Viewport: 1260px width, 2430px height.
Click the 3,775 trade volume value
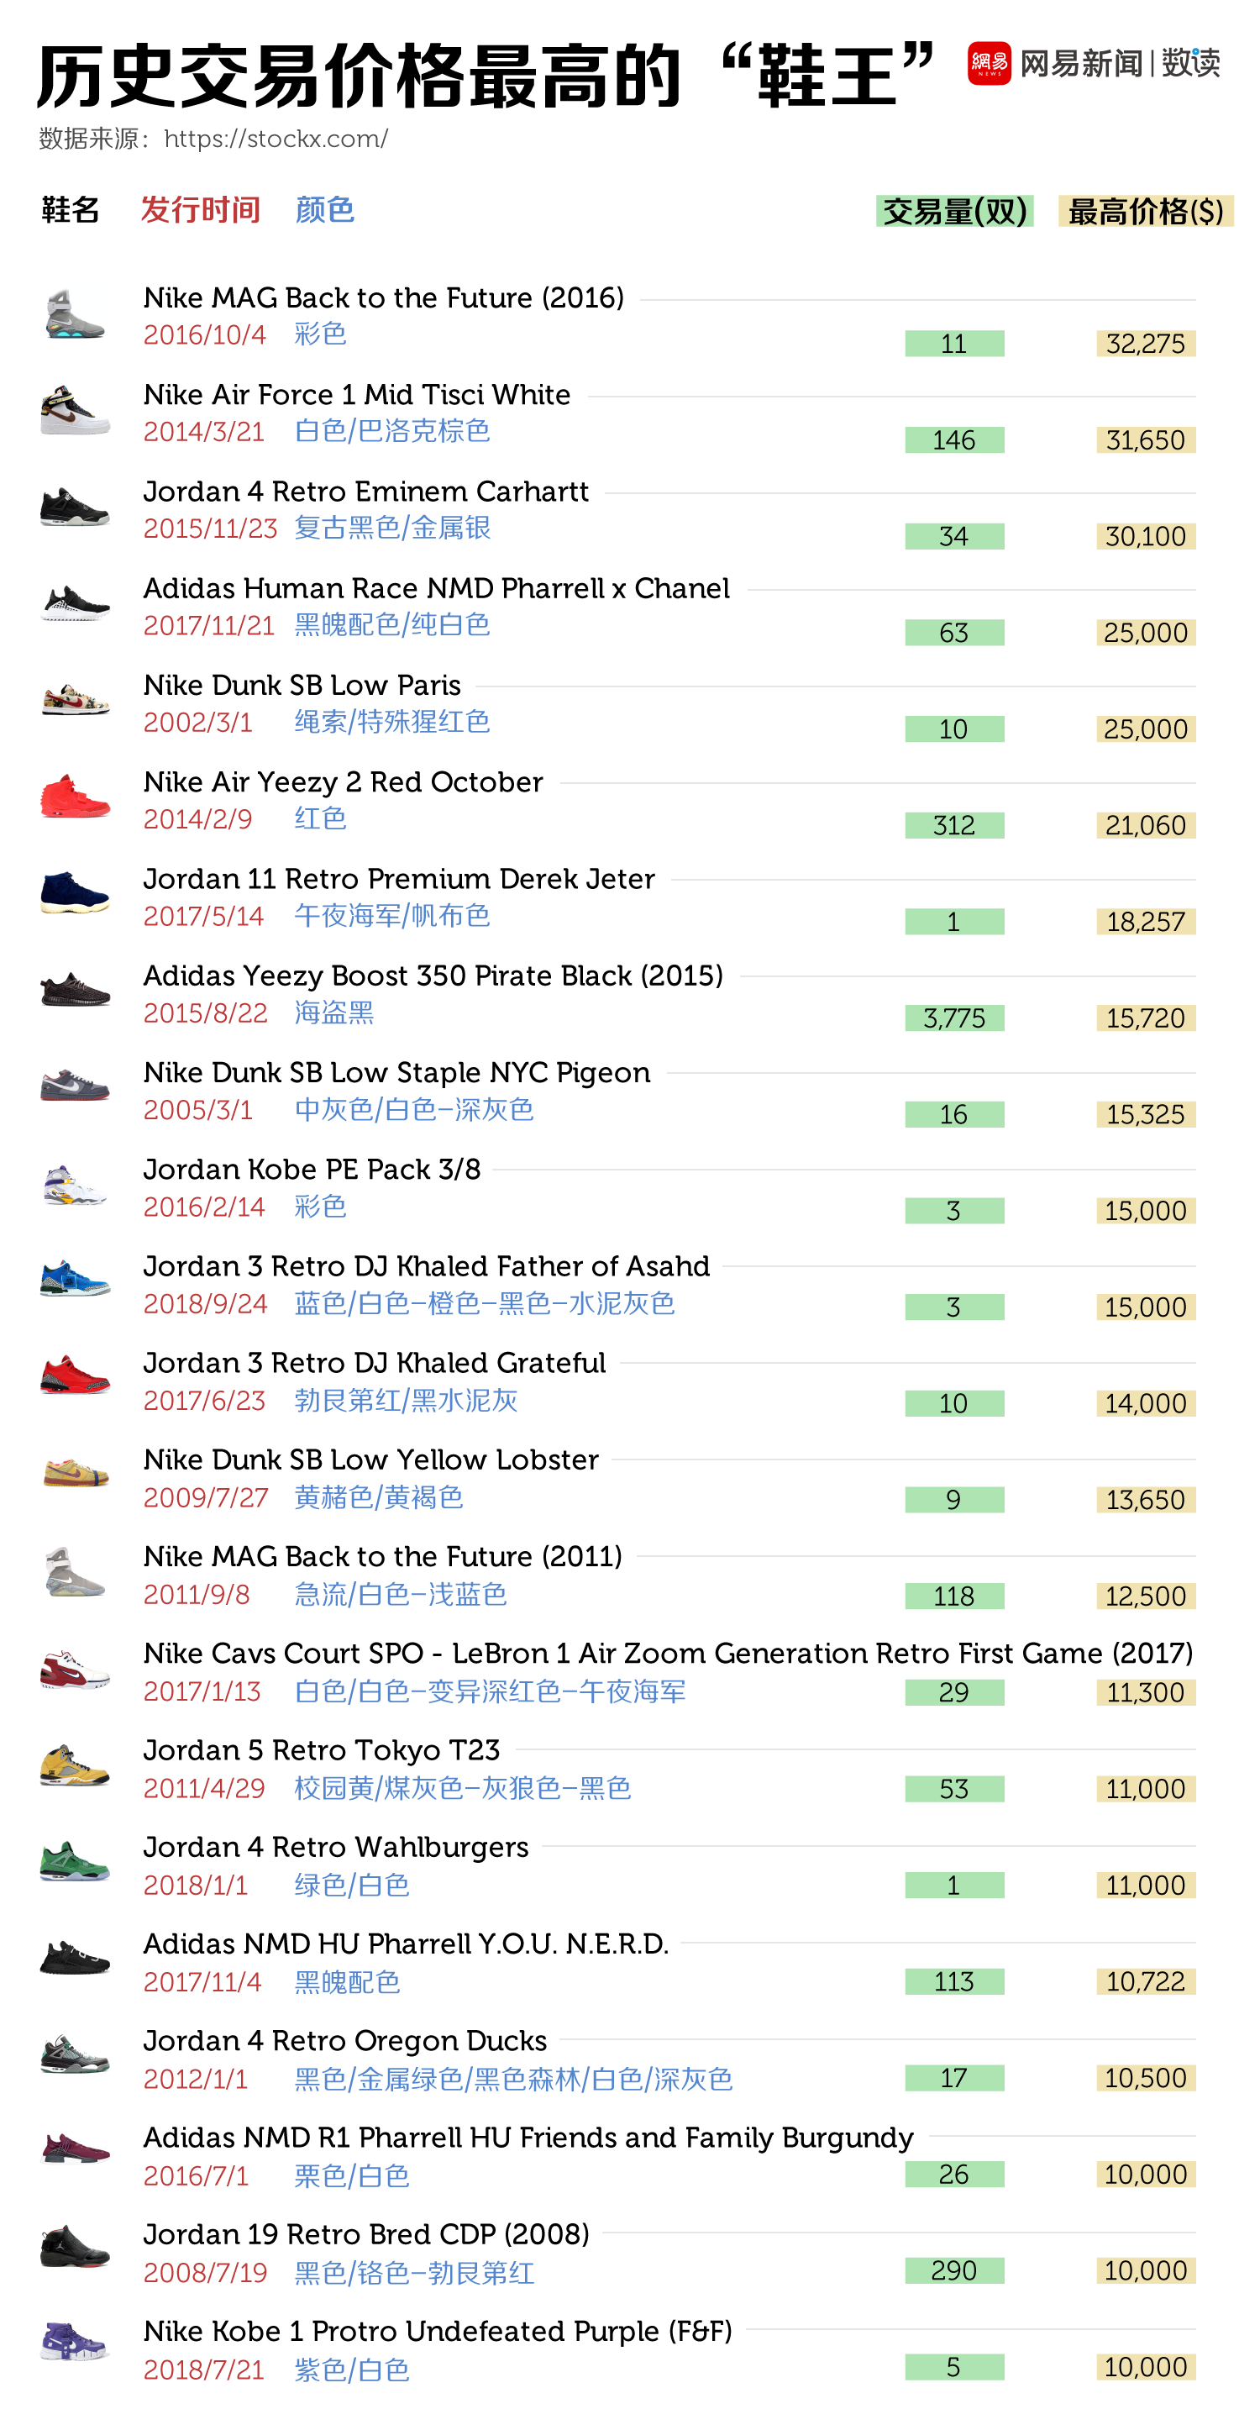(x=953, y=1018)
